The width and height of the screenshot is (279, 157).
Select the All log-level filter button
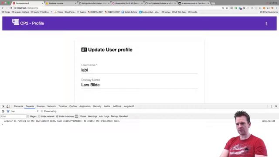(77, 116)
